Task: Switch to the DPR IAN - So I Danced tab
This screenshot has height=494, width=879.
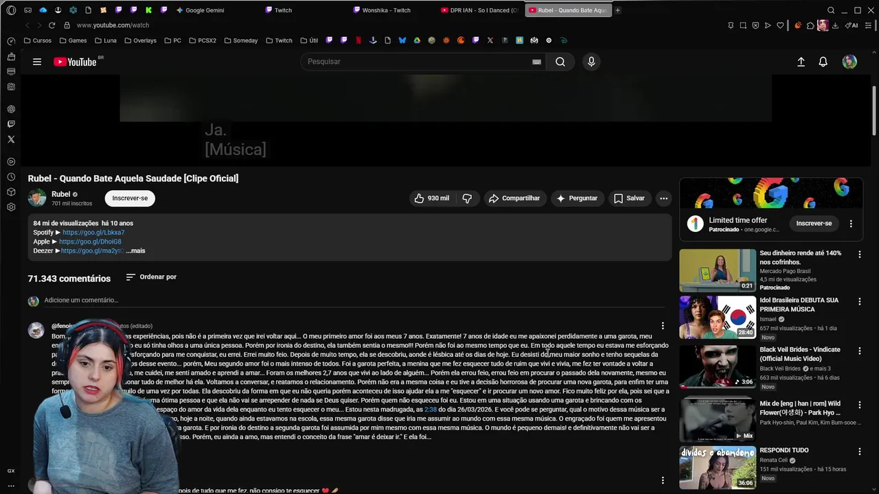Action: [x=480, y=10]
